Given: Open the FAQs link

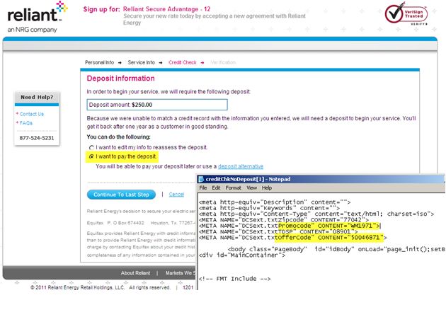Looking at the screenshot, I should (26, 123).
